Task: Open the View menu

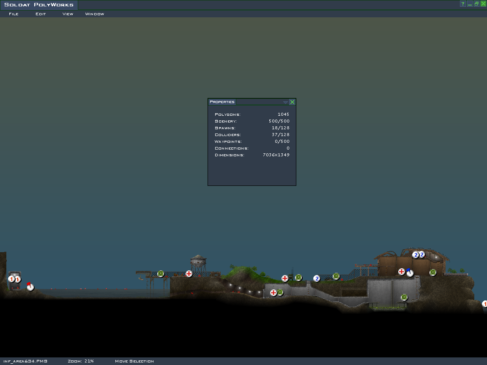Action: [68, 14]
